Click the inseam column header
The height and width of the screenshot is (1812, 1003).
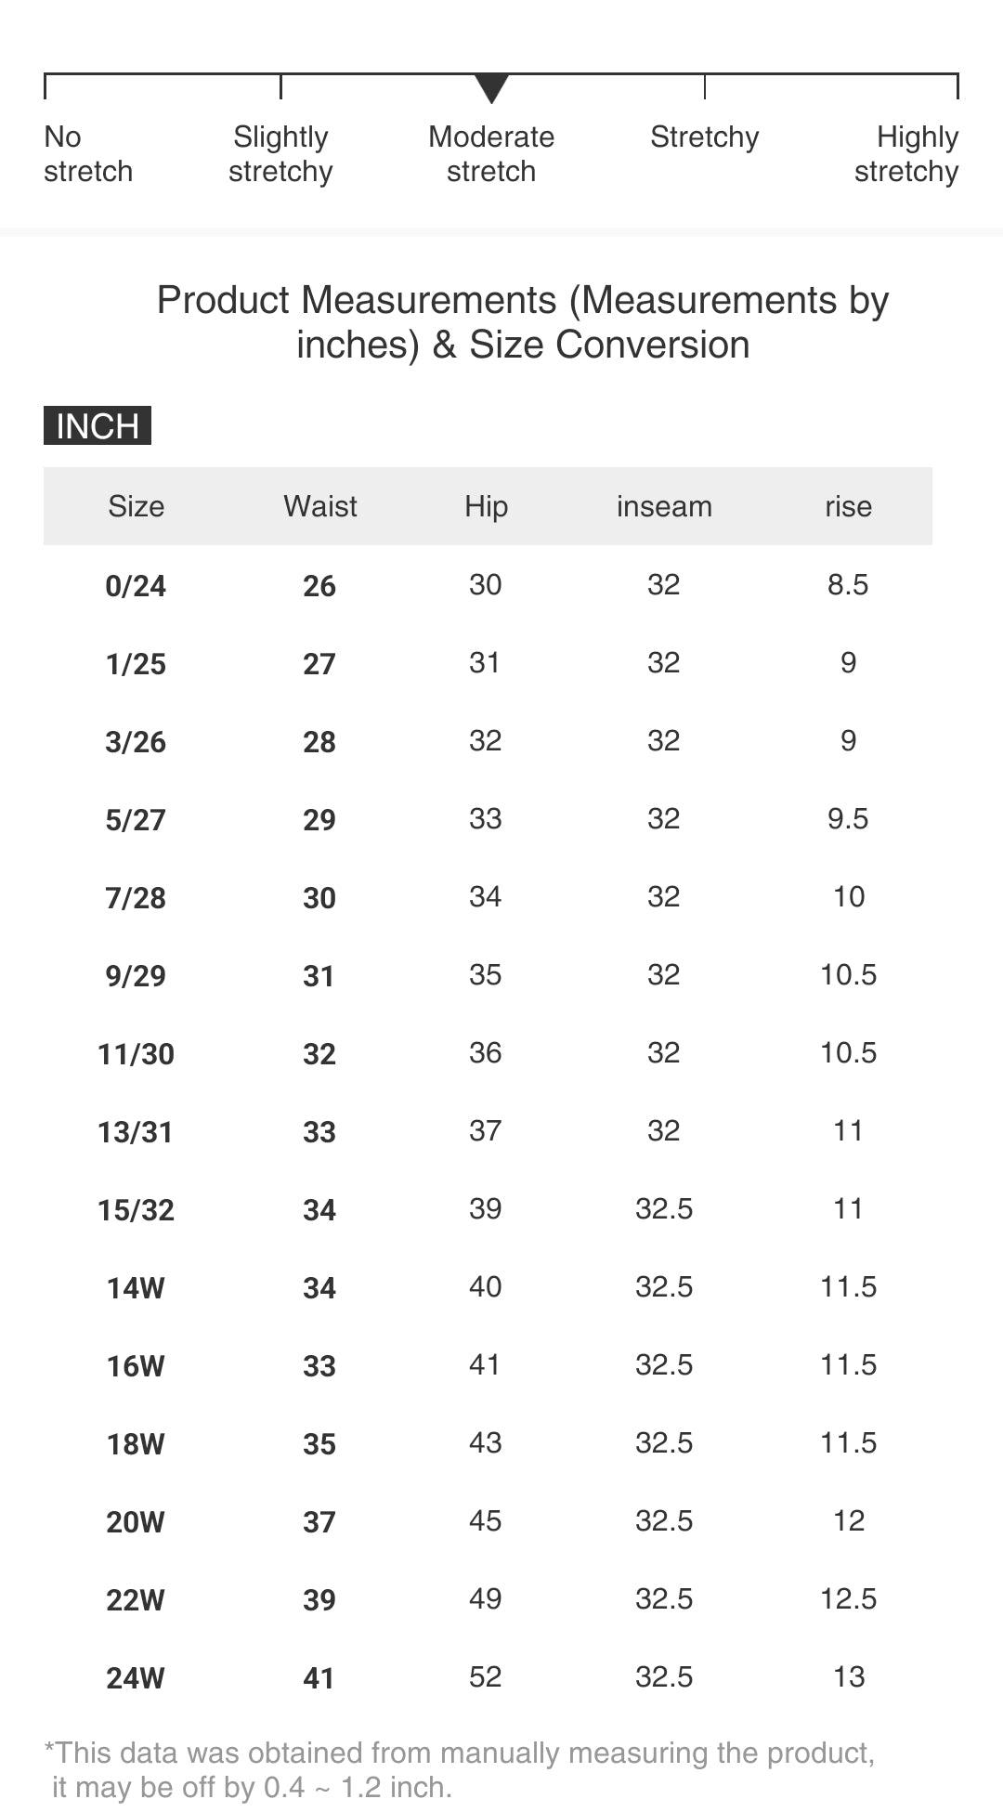click(664, 506)
